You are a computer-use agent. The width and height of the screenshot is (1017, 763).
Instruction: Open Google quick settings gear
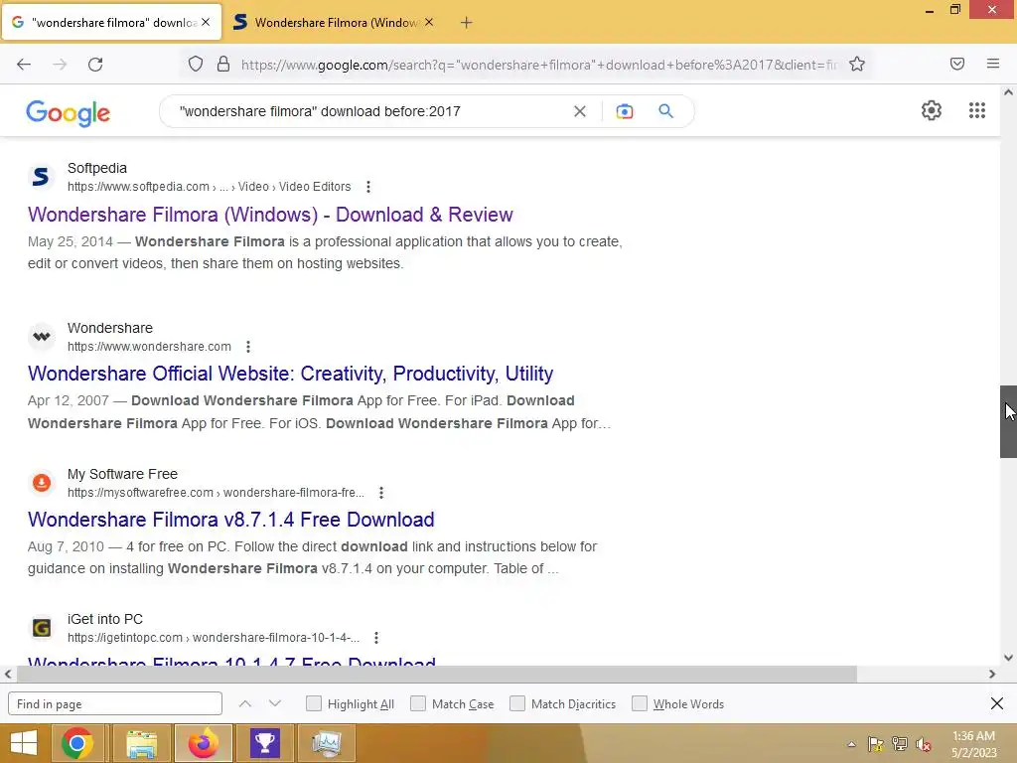point(931,110)
